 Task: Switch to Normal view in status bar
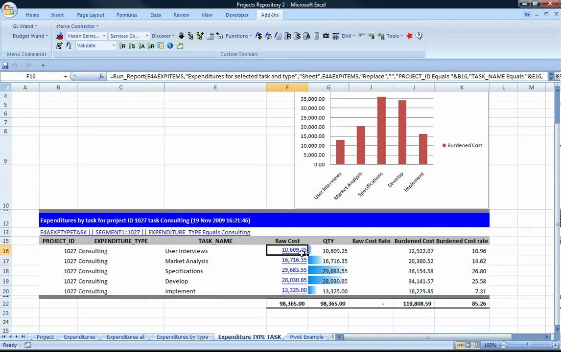click(460, 345)
